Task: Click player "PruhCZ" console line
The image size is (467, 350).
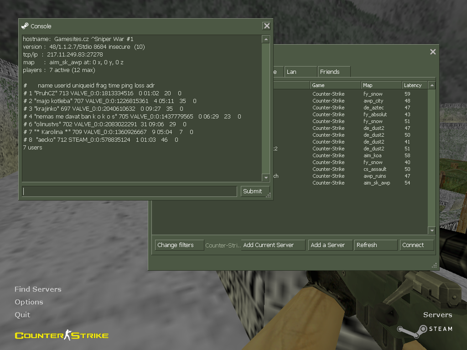Action: (102, 93)
